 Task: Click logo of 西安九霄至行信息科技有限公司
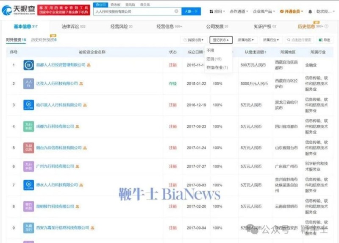point(28,228)
